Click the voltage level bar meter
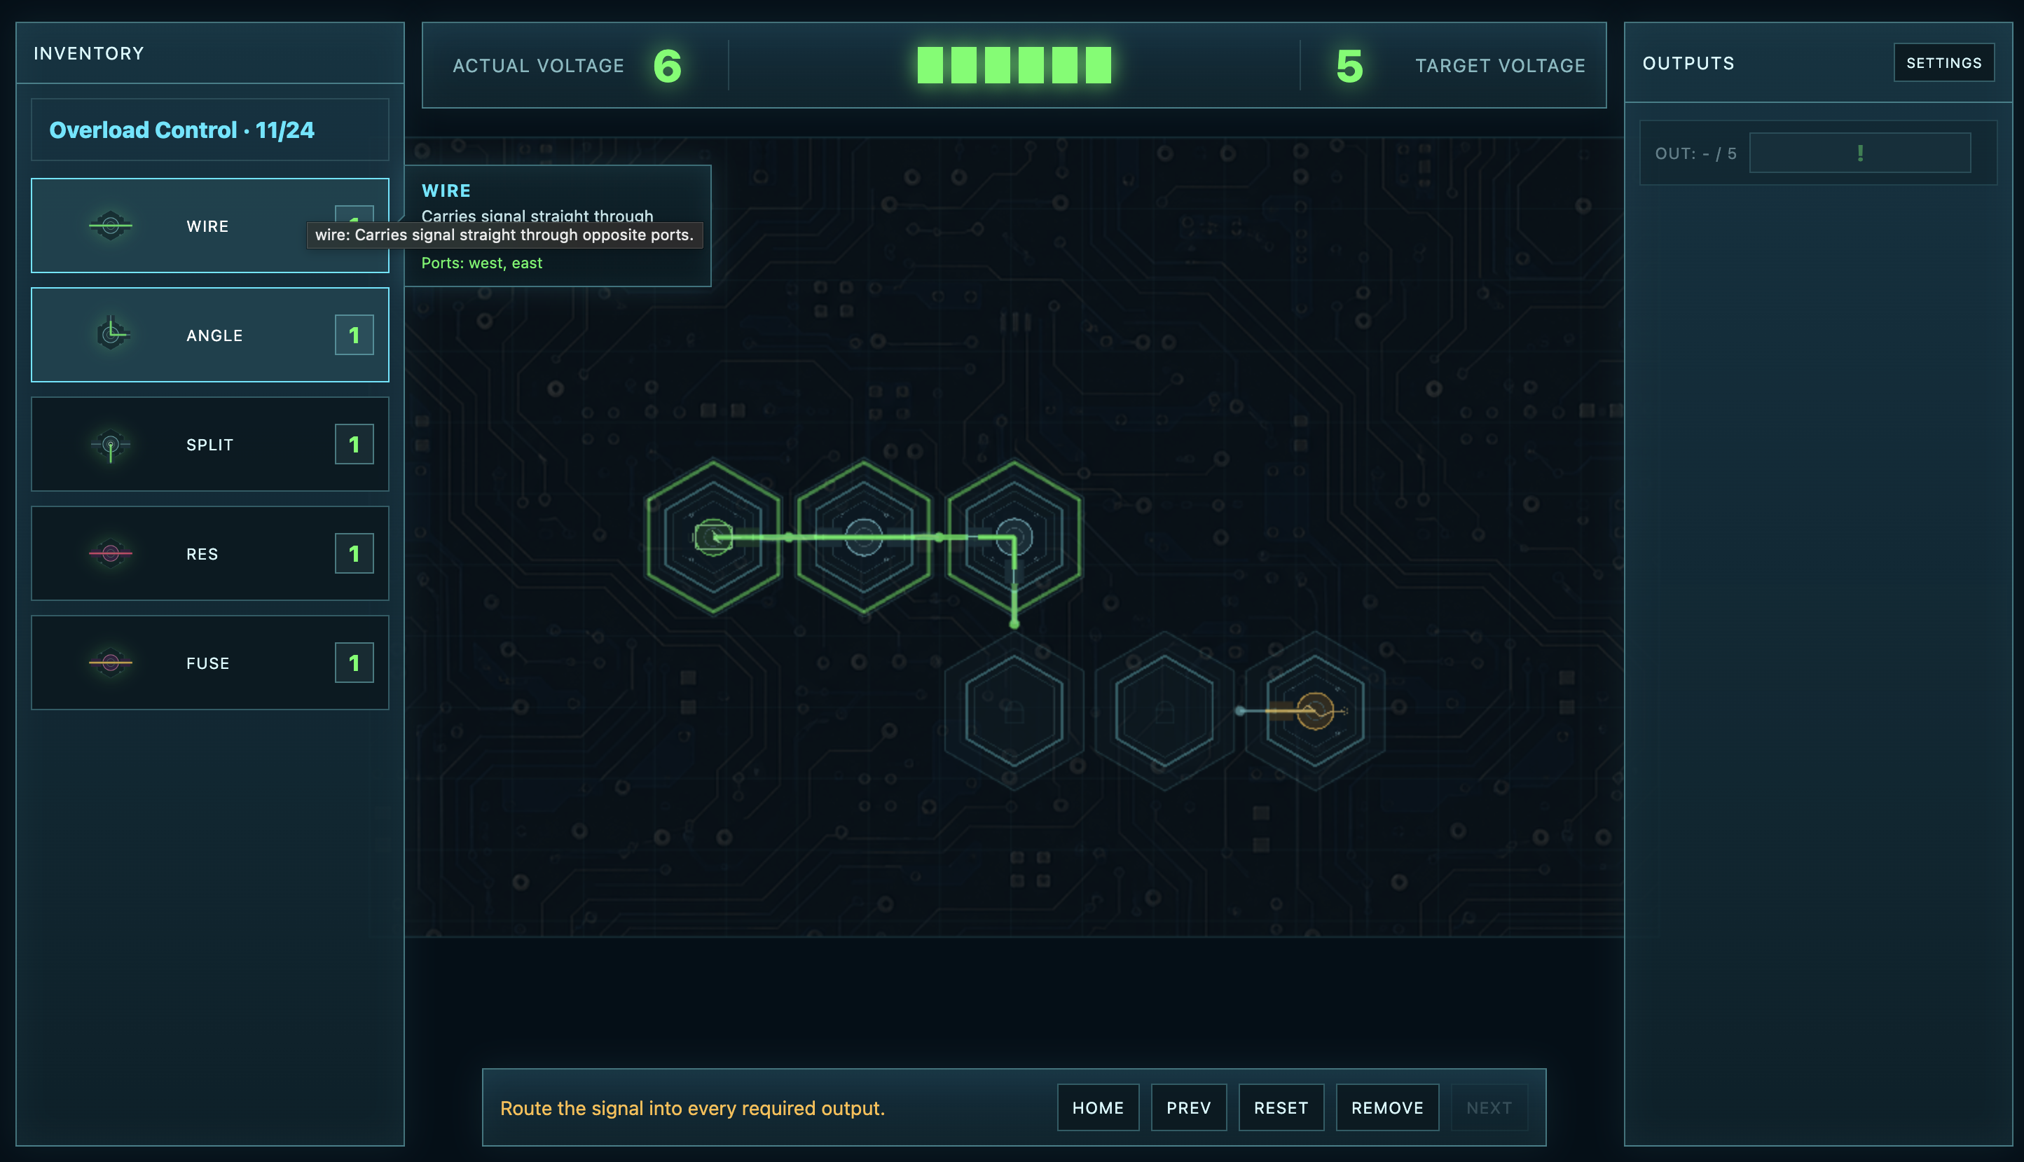 pyautogui.click(x=1014, y=65)
